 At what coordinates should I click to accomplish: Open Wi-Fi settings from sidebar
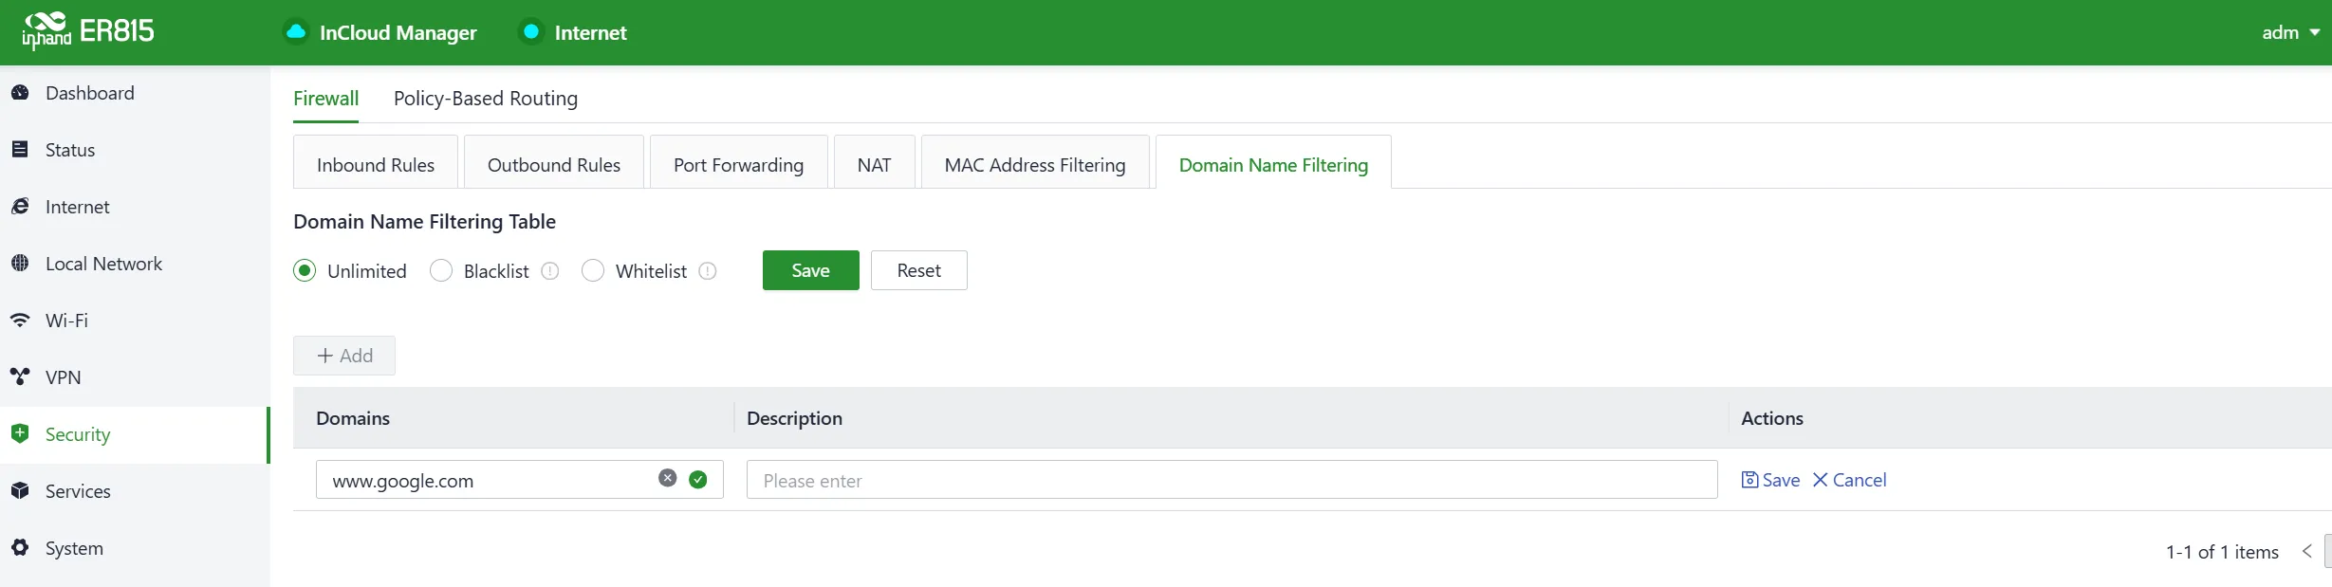[135, 321]
